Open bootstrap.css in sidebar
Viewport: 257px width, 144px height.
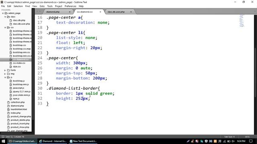[x=19, y=45]
